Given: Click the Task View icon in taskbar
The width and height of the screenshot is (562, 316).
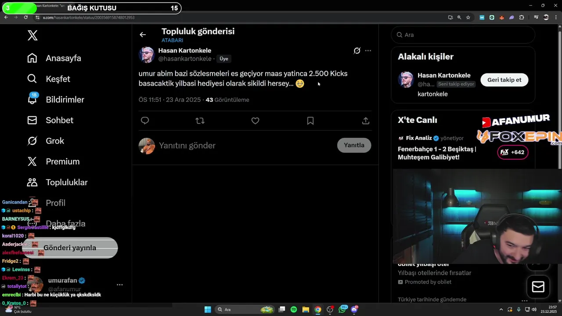Looking at the screenshot, I should tap(282, 309).
